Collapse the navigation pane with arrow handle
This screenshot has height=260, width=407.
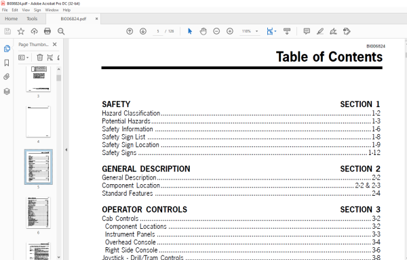coord(66,150)
